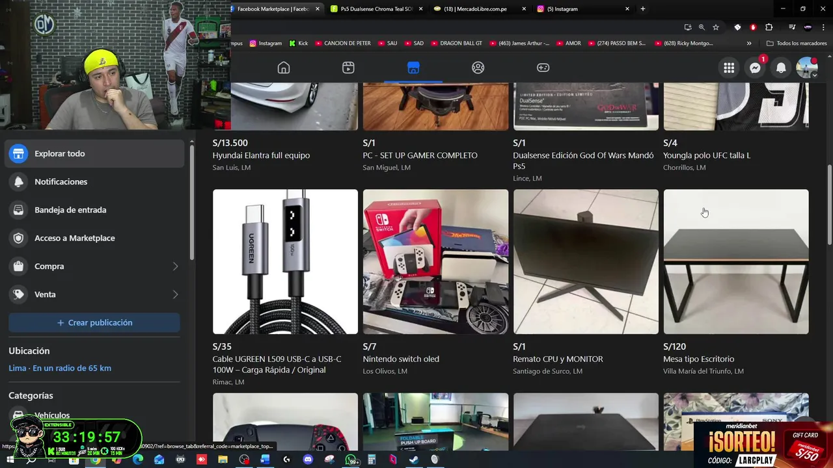Viewport: 833px width, 468px height.
Task: Click the S/120 price text
Action: [675, 346]
